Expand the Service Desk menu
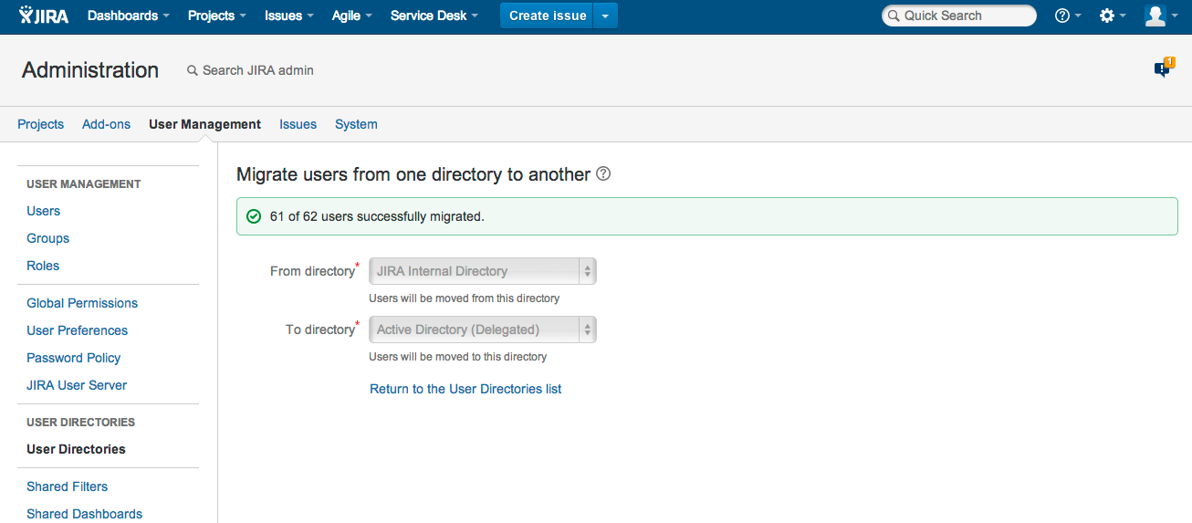 (x=434, y=16)
